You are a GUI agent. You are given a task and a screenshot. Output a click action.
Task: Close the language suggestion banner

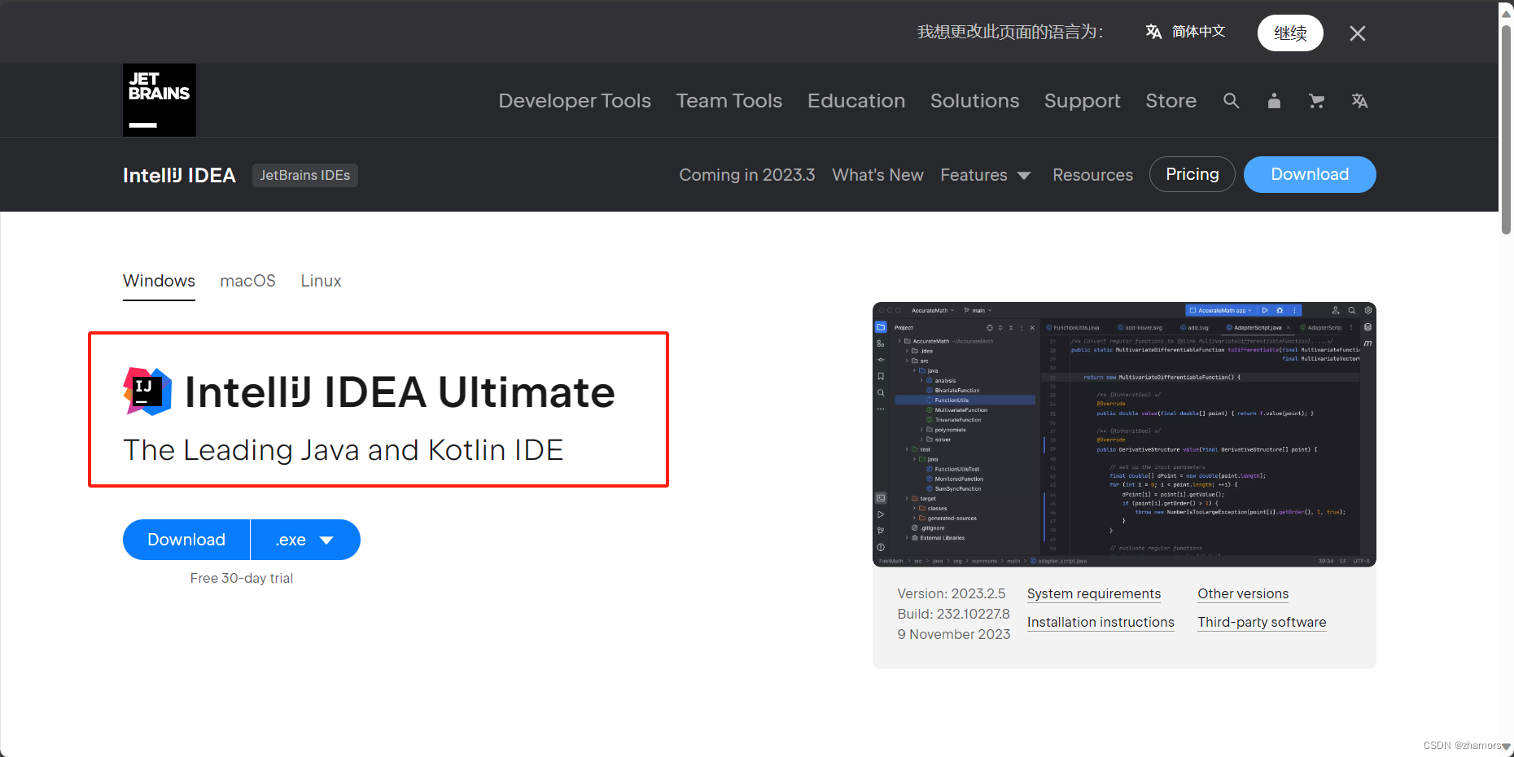tap(1357, 33)
